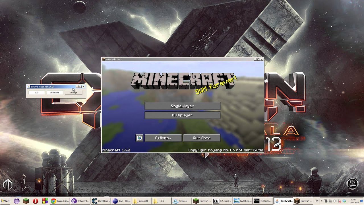364x205 pixels.
Task: Open the minecraft folder taskbar item
Action: (141, 201)
